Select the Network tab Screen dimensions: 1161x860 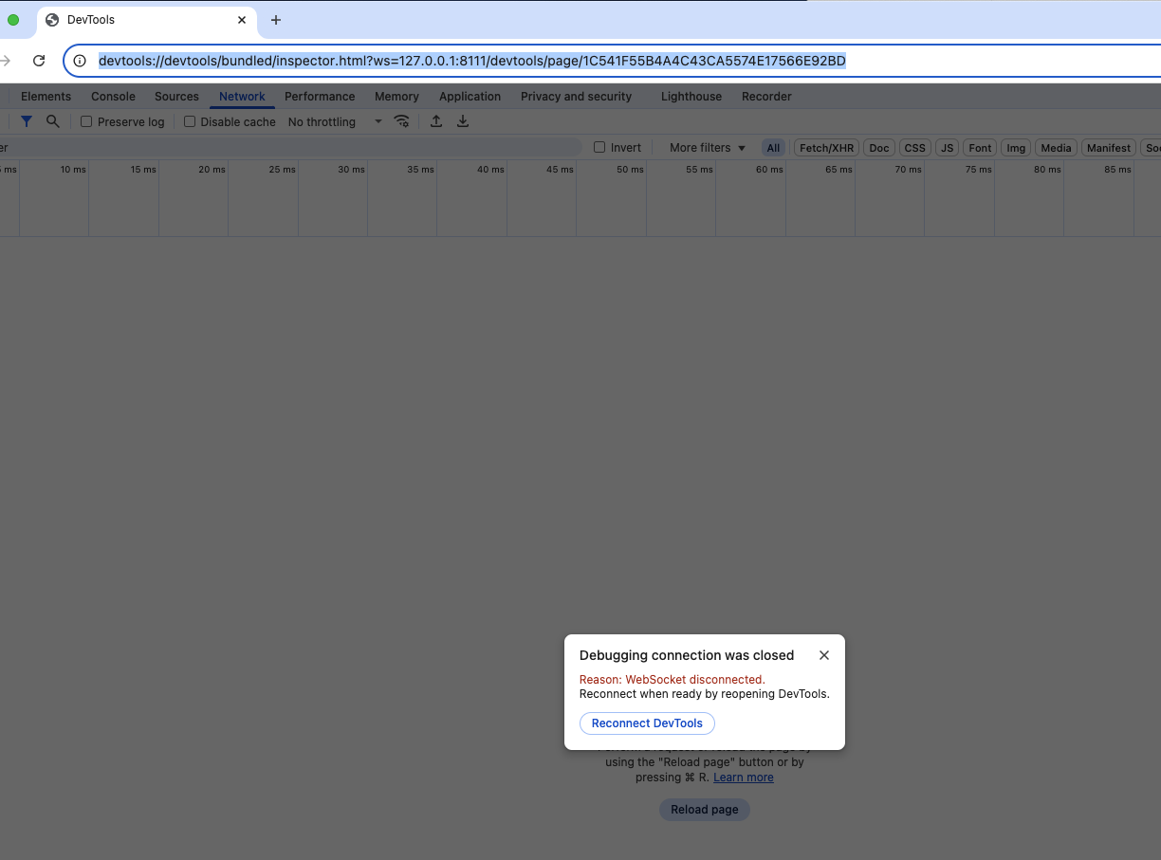click(242, 97)
